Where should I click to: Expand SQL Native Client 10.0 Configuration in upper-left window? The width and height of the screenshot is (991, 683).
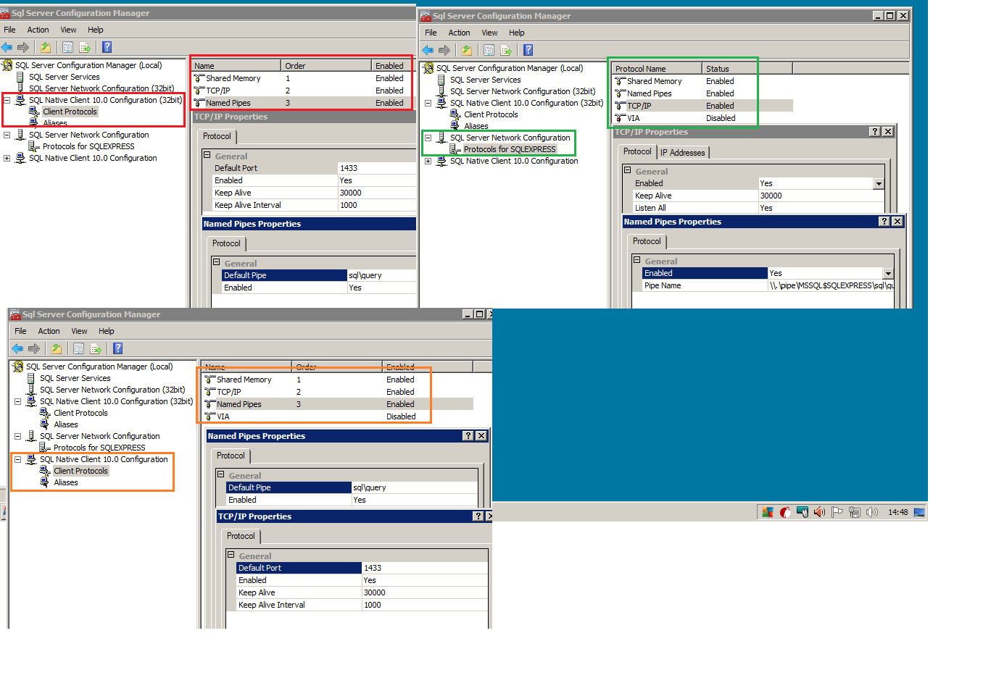pyautogui.click(x=7, y=158)
